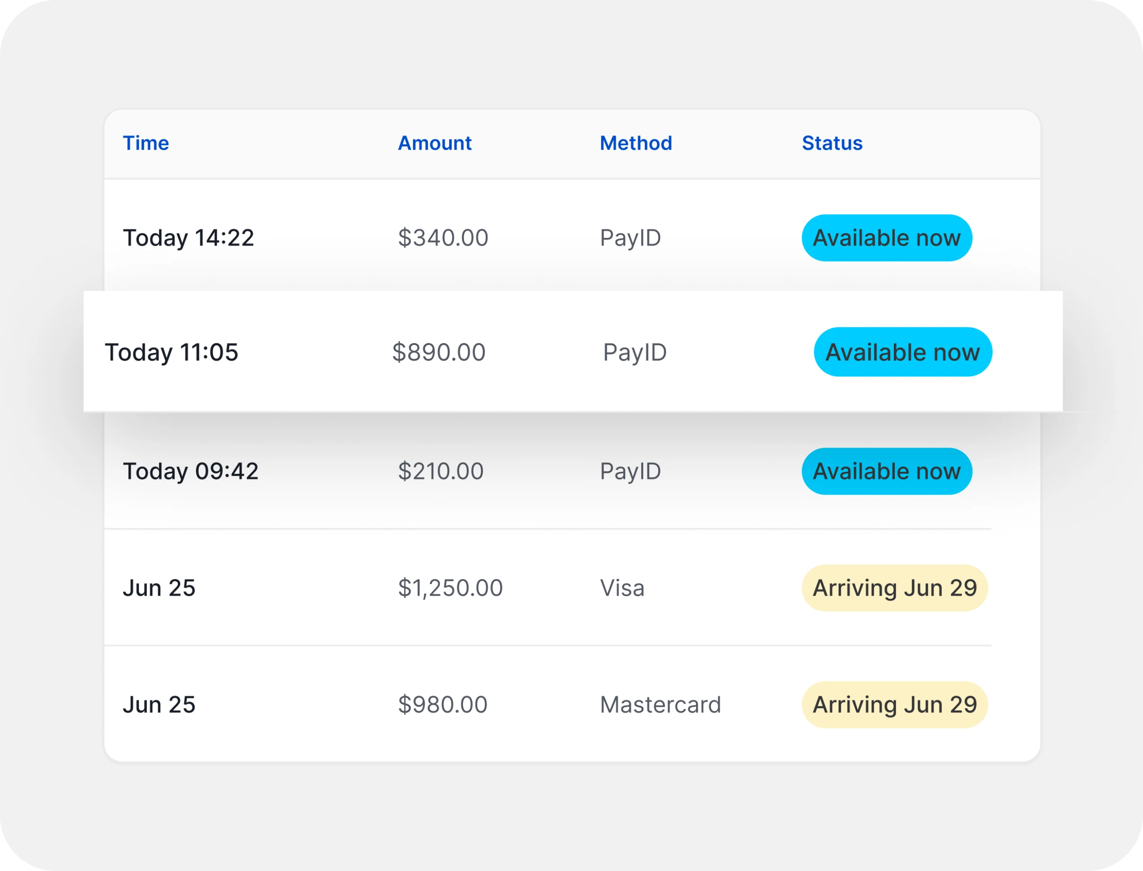
Task: Click the $890.00 amount
Action: [439, 353]
